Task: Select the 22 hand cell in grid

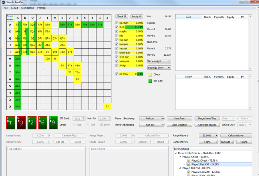Action: pyautogui.click(x=107, y=107)
